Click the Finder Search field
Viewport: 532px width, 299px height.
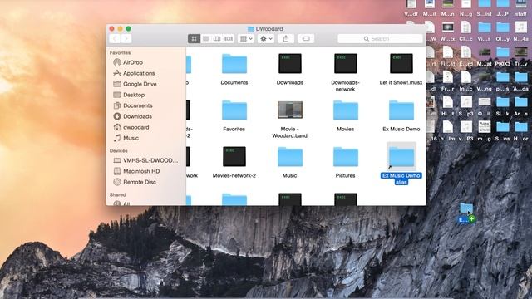point(380,39)
